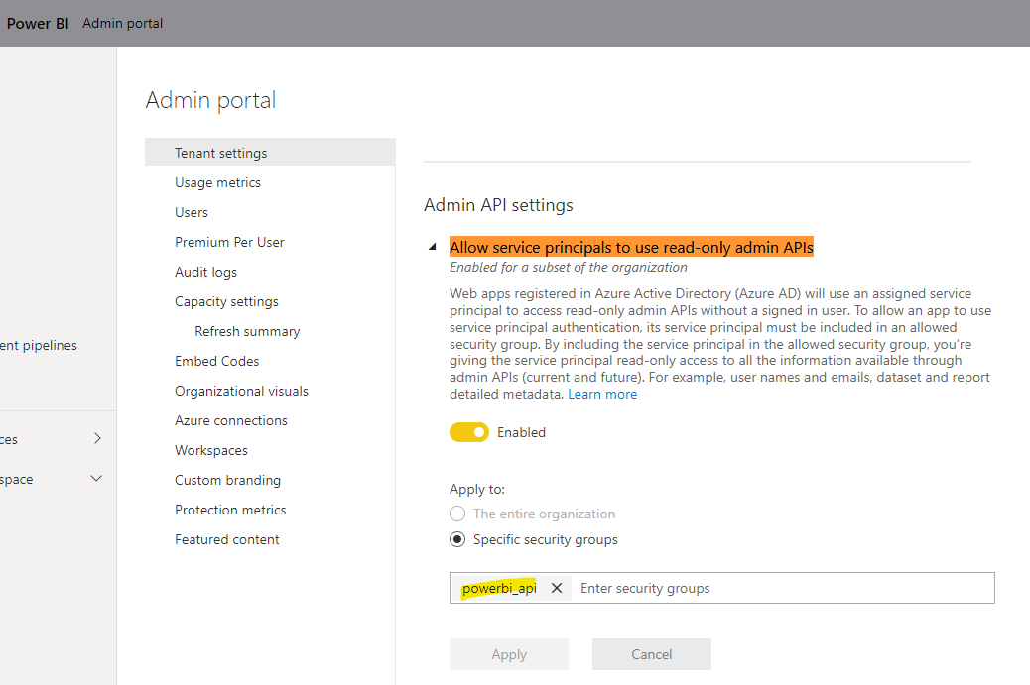
Task: Click the Admin API settings heading
Action: point(498,205)
